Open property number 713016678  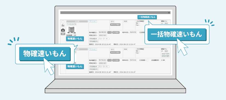point(71,24)
